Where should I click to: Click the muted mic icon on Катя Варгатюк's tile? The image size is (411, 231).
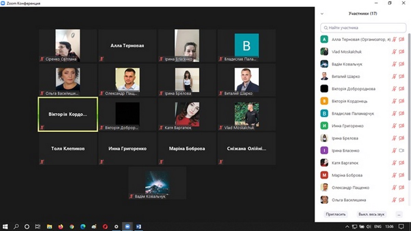coord(161,128)
